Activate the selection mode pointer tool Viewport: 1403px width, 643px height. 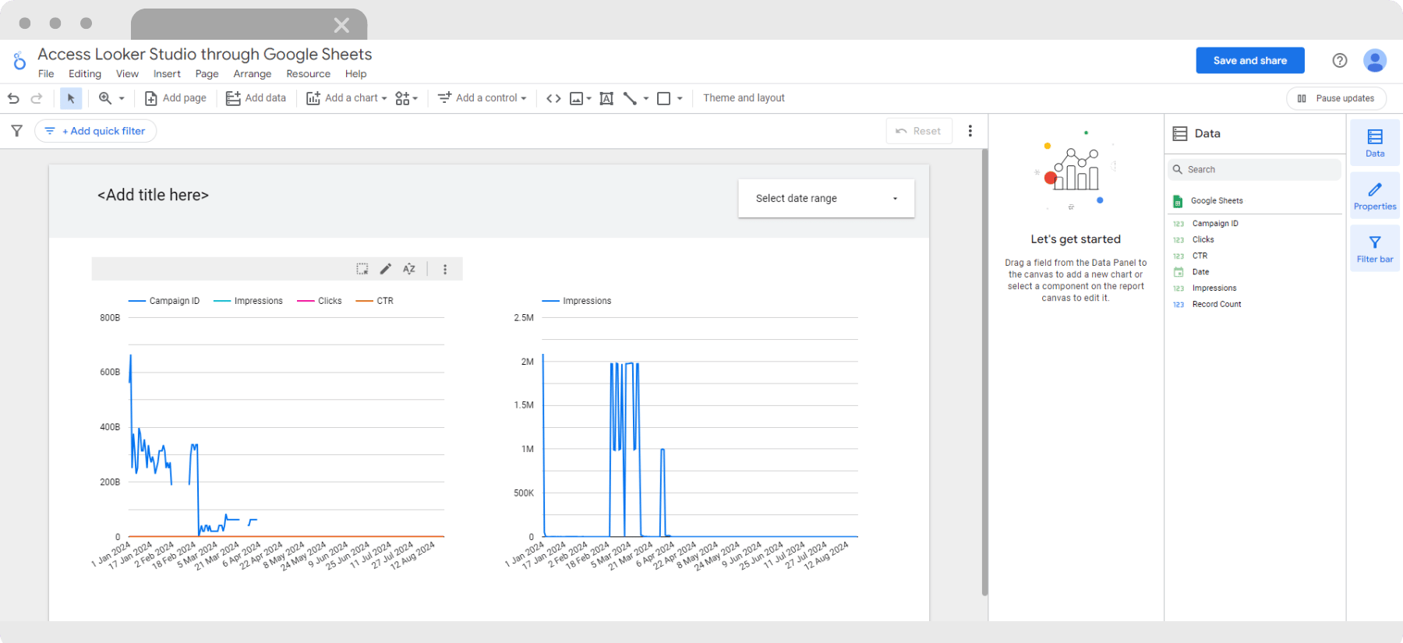pyautogui.click(x=71, y=98)
